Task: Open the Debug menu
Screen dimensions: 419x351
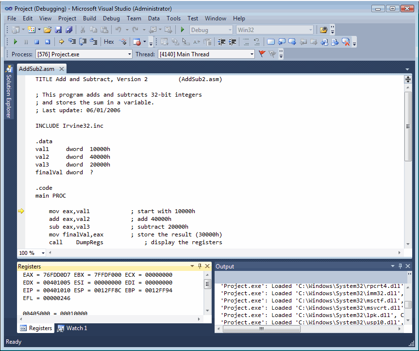Action: tap(111, 18)
